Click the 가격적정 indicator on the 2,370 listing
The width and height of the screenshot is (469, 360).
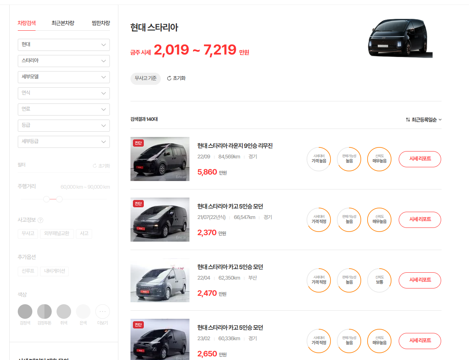click(319, 220)
